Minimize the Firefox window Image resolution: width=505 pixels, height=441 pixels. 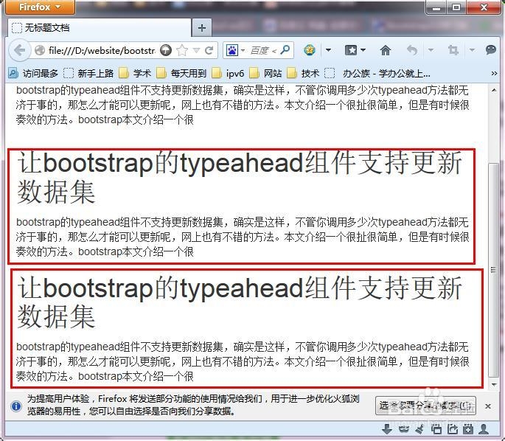[436, 7]
